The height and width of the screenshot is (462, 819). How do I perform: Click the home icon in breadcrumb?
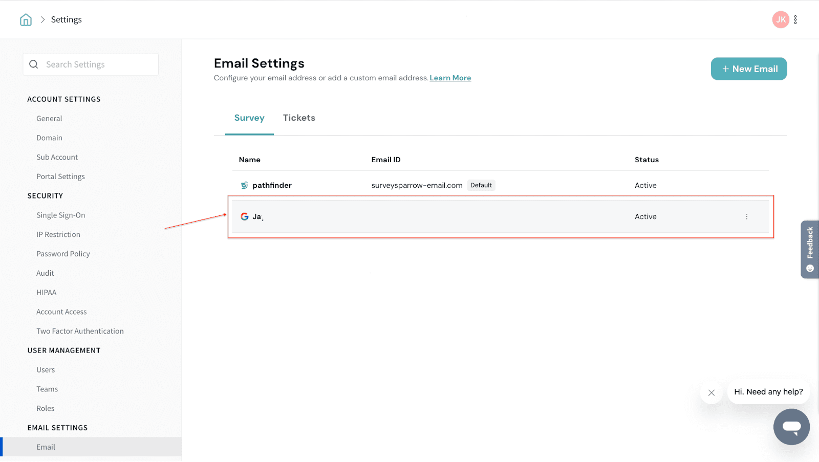click(x=26, y=20)
